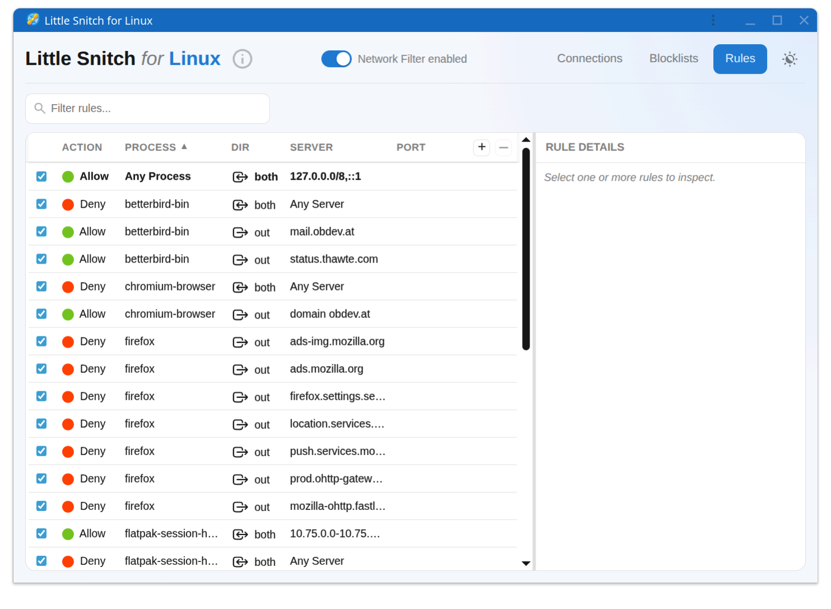Sort rules by SERVER column header
The height and width of the screenshot is (609, 831).
tap(311, 147)
